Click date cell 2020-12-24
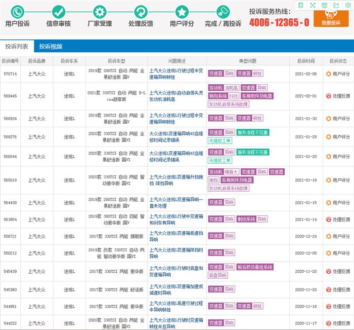354x330 pixels. coord(306,236)
